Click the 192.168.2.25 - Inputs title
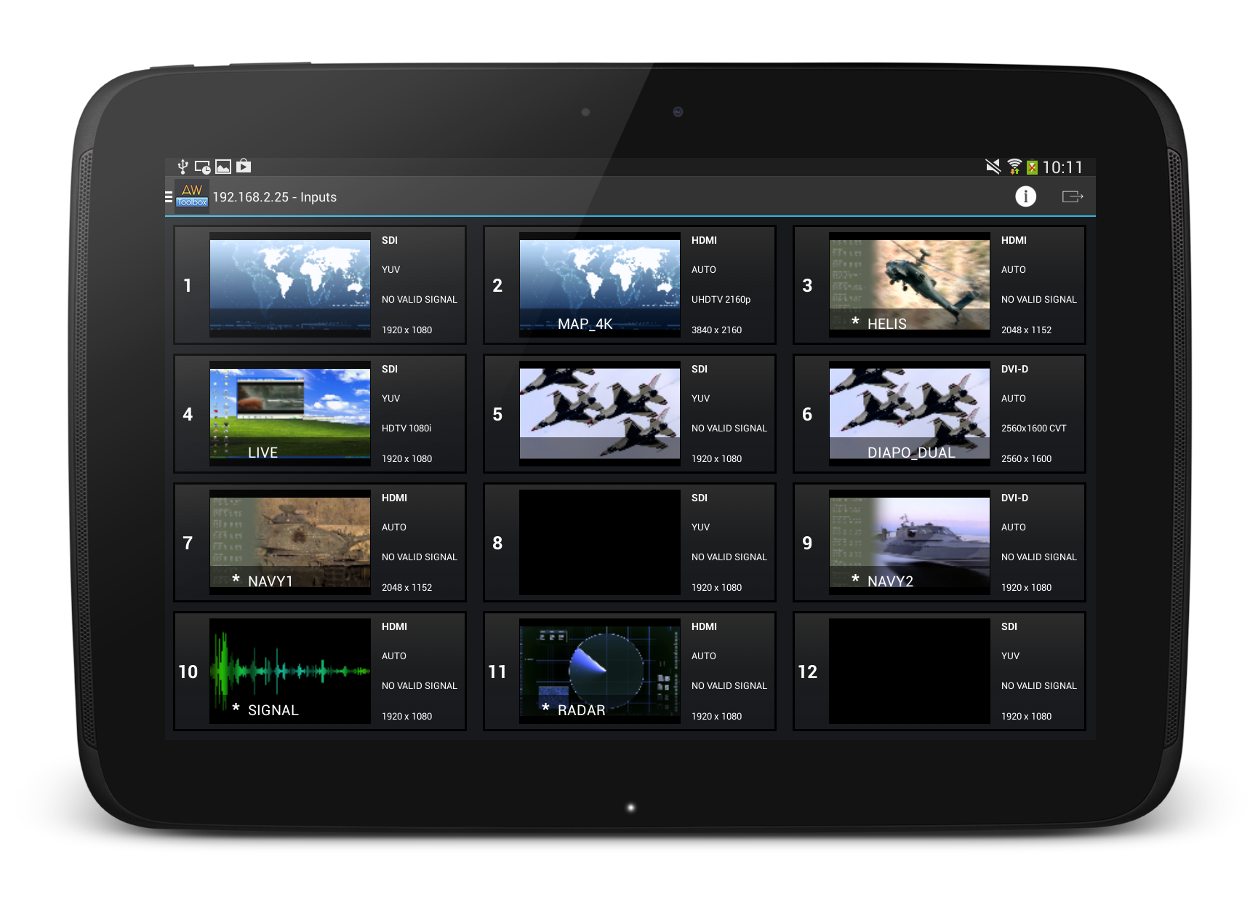The width and height of the screenshot is (1258, 908). (x=275, y=197)
